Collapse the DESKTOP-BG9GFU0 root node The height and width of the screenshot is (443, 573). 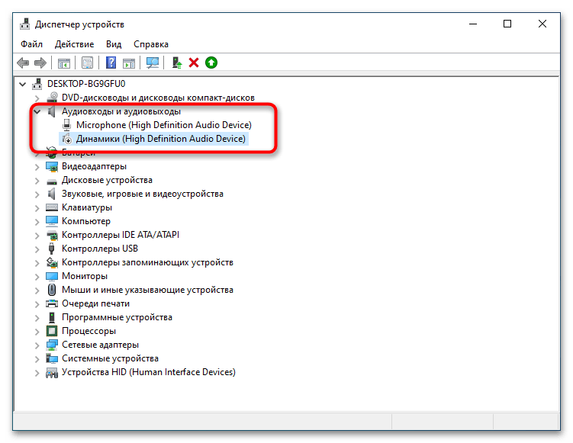[22, 85]
